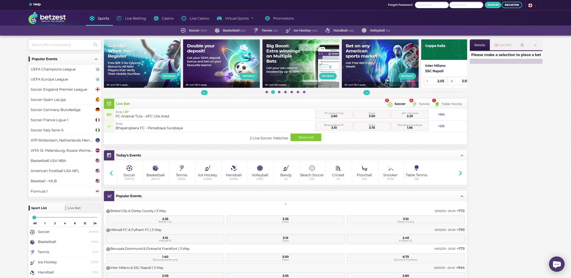Open the Sports main tab
This screenshot has width=571, height=278.
point(99,18)
